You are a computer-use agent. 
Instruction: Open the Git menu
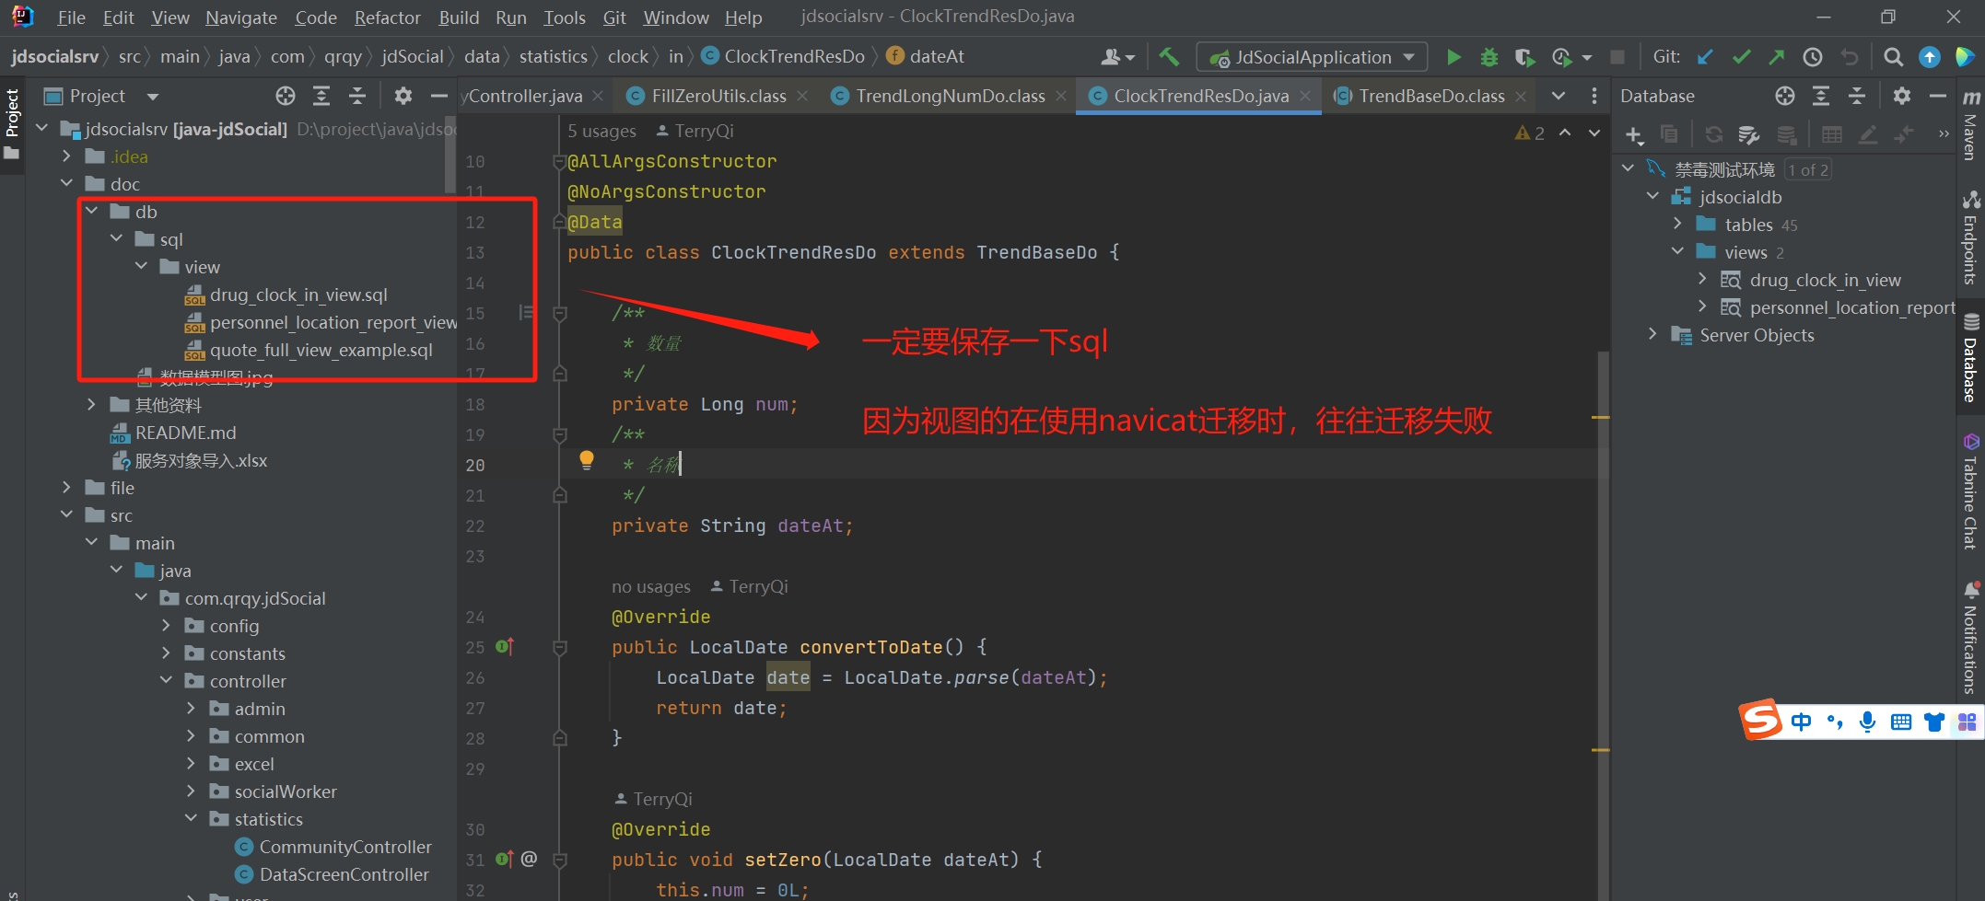(614, 17)
